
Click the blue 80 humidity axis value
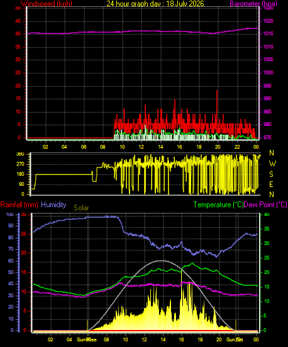click(11, 237)
